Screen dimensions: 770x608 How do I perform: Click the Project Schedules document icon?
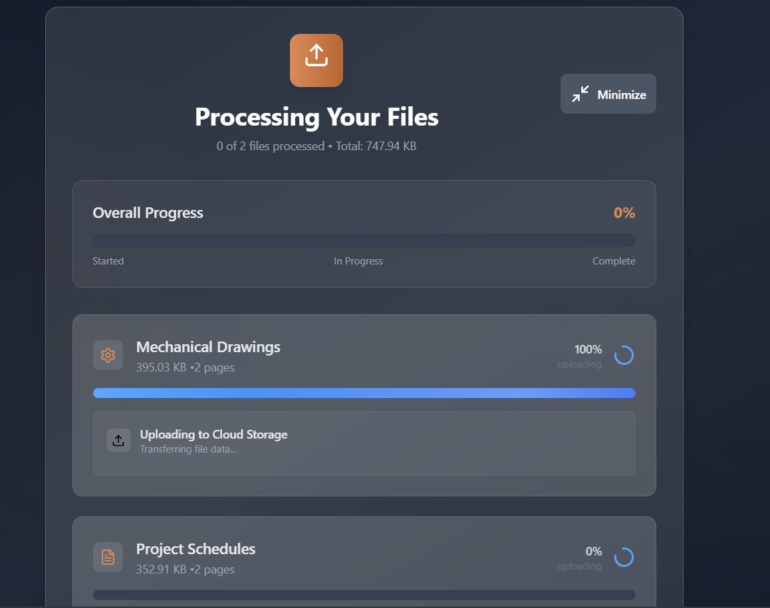click(108, 557)
